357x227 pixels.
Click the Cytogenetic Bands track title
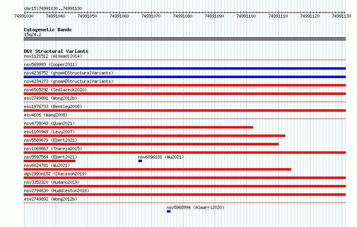[48, 30]
